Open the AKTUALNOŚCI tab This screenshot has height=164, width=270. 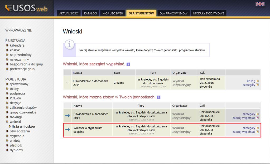pyautogui.click(x=69, y=13)
